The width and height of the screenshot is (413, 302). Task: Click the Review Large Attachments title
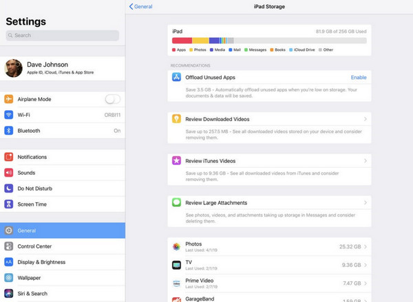coord(216,203)
